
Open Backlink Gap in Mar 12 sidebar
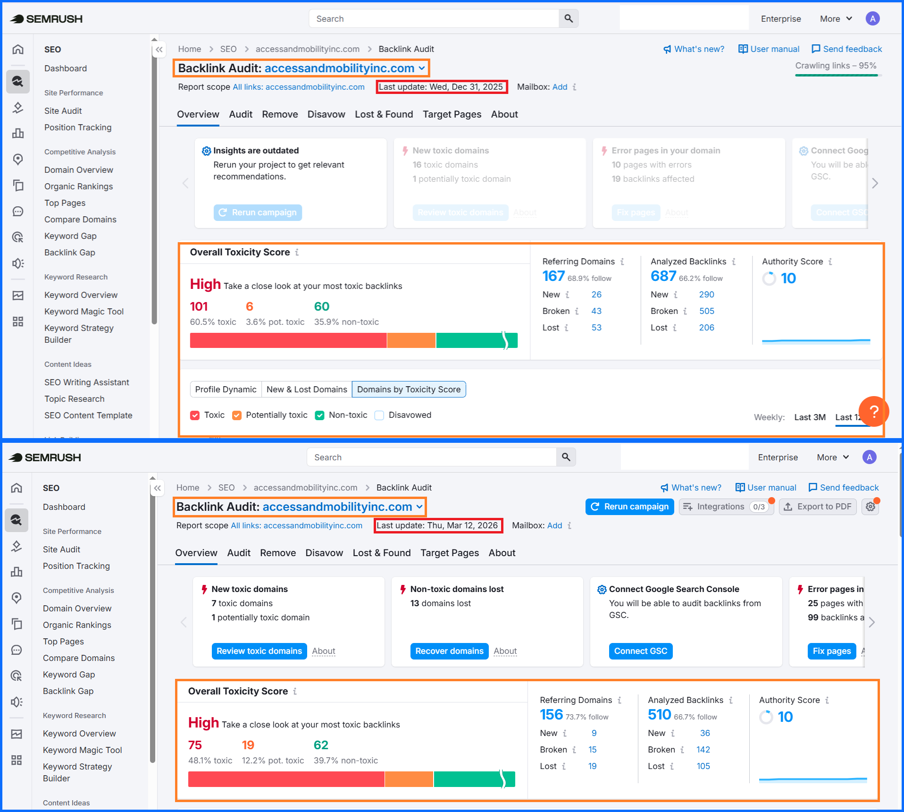[68, 691]
